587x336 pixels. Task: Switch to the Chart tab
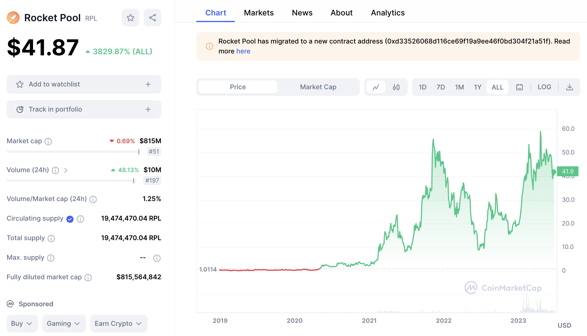tap(216, 13)
